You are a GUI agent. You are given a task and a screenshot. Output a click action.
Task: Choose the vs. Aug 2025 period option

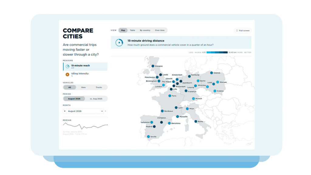pos(96,99)
